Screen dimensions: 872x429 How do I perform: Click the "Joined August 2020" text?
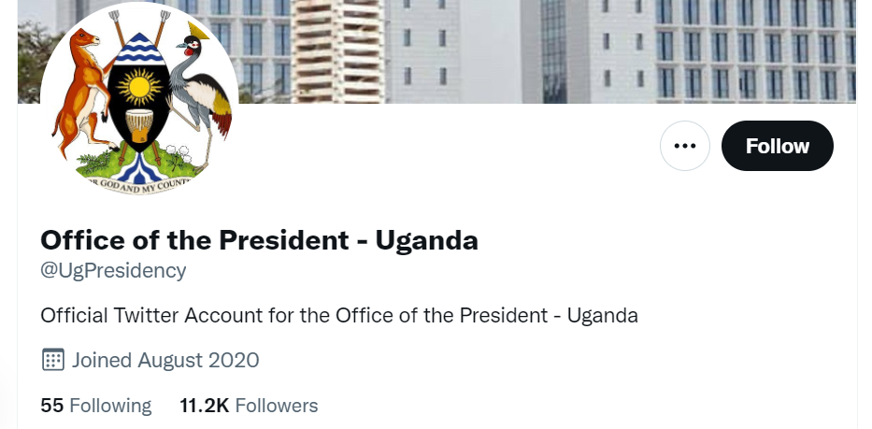click(165, 360)
